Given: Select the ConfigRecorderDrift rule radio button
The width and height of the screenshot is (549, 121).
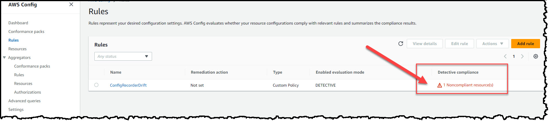Looking at the screenshot, I should (96, 85).
